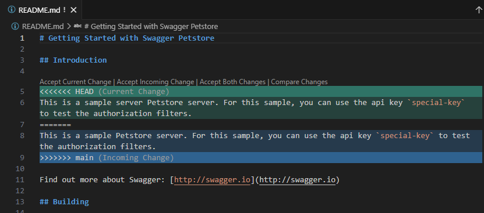The height and width of the screenshot is (213, 484).
Task: Click the '=======' separator line text
Action: pos(55,125)
